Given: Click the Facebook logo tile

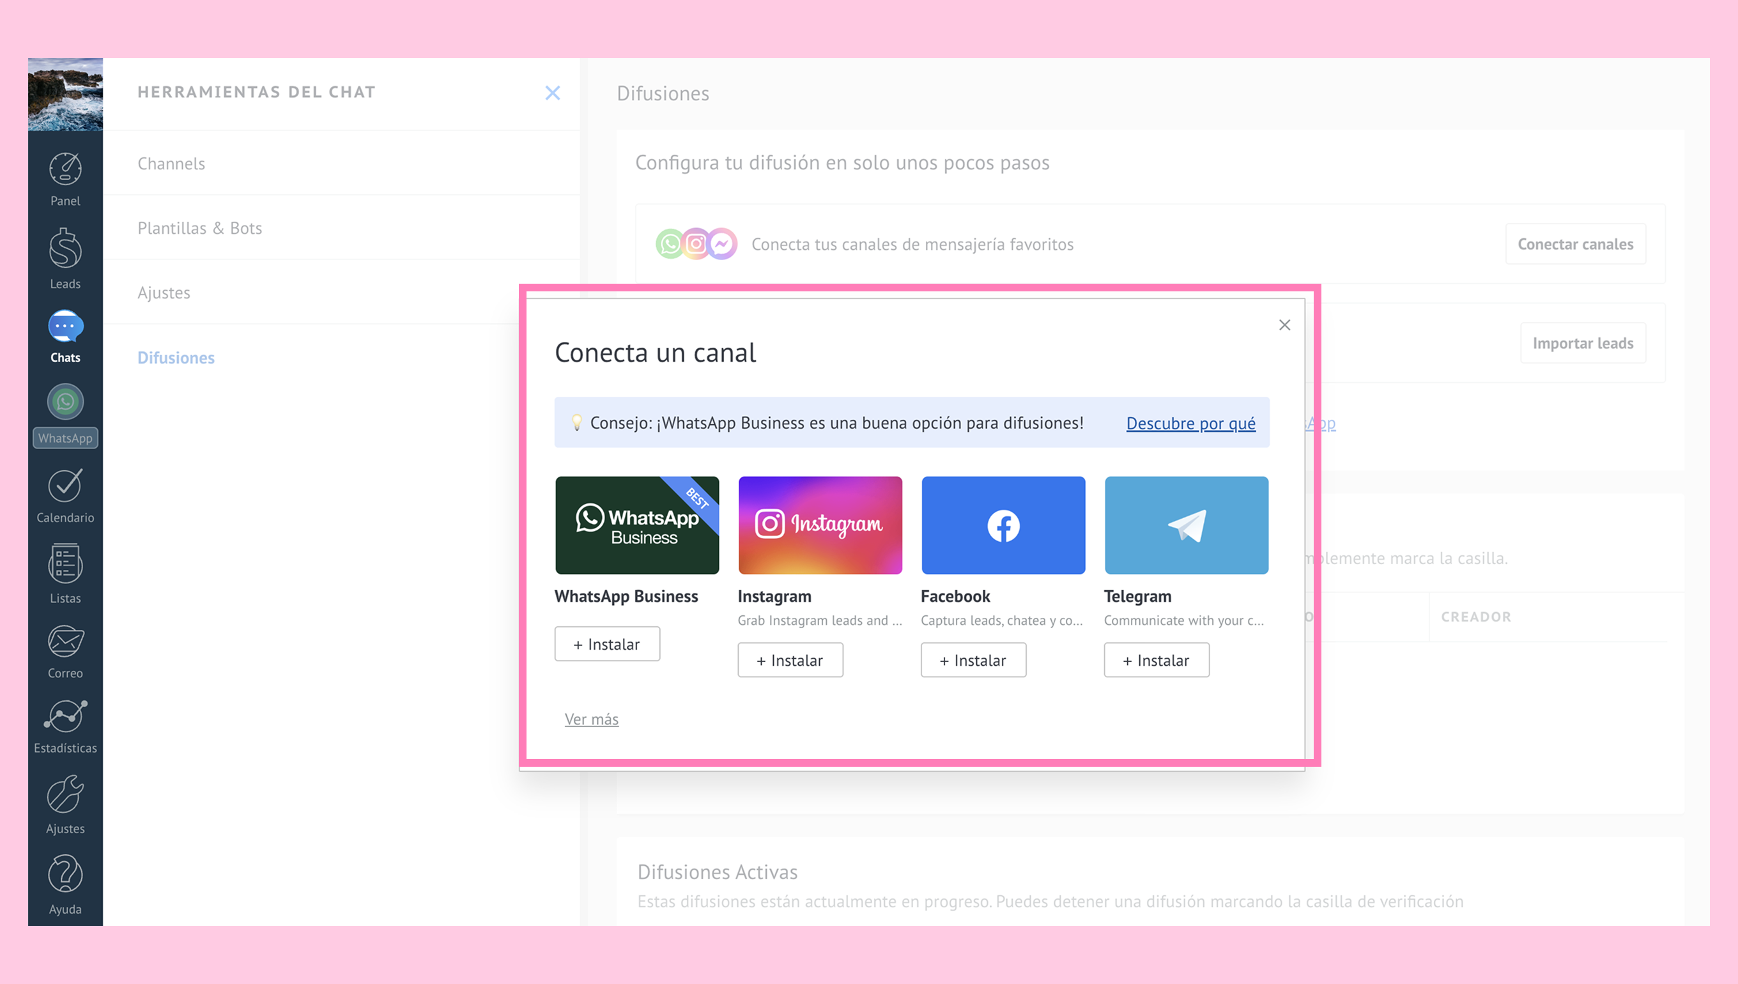Looking at the screenshot, I should 1003,525.
